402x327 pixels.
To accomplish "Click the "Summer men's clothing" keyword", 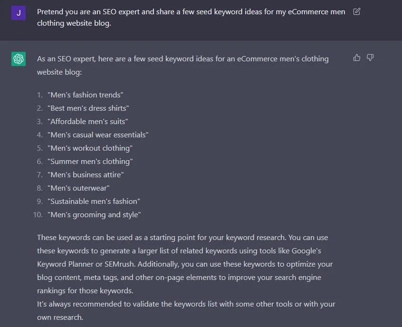I will (90, 162).
